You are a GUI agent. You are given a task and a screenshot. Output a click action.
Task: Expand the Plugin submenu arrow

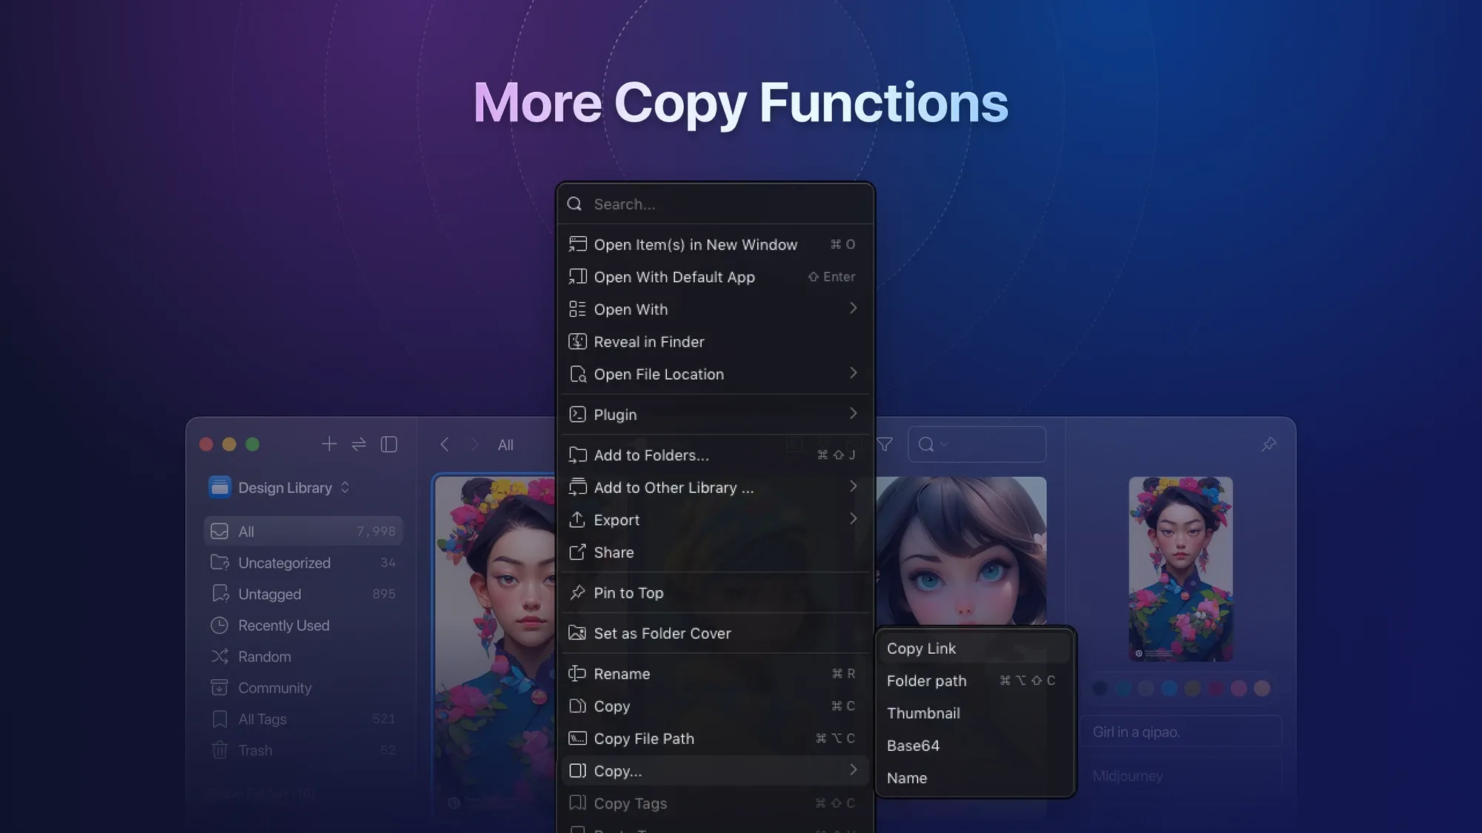point(853,413)
